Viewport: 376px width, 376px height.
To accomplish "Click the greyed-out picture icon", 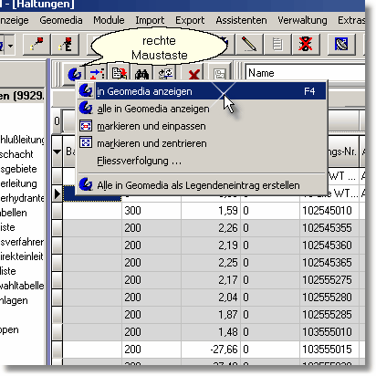I will pos(219,74).
